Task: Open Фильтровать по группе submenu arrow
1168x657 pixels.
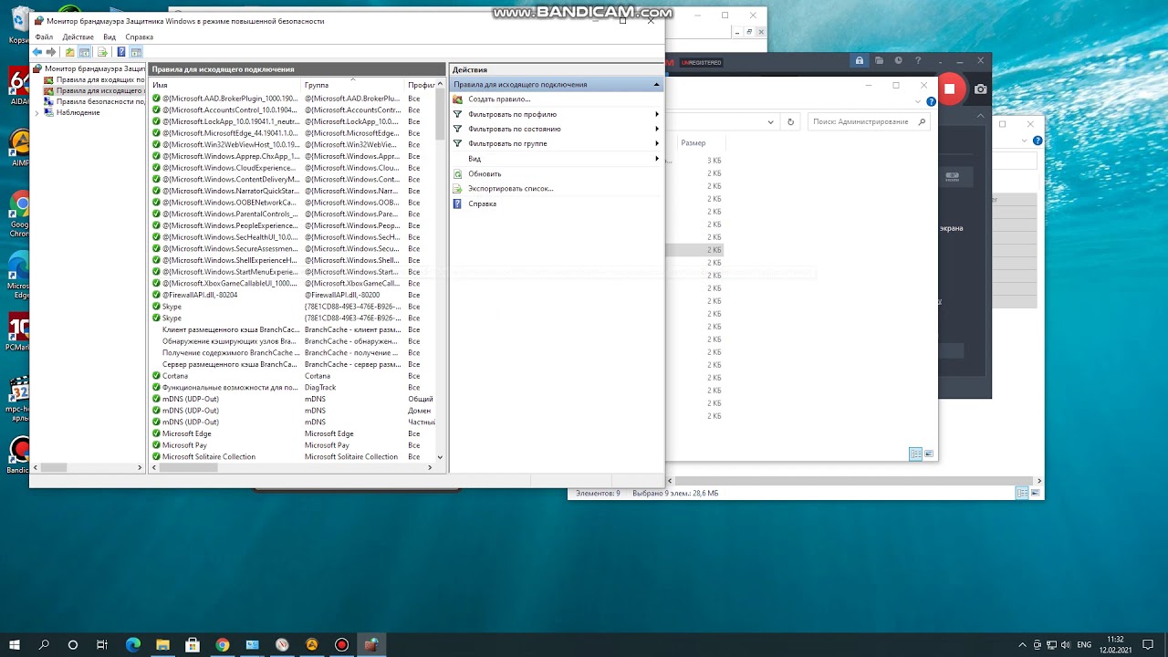Action: pyautogui.click(x=656, y=143)
